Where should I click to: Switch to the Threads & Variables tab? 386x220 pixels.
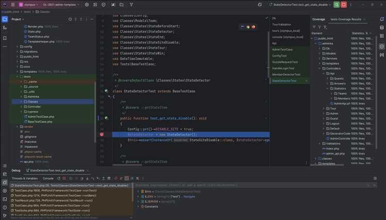click(x=25, y=178)
